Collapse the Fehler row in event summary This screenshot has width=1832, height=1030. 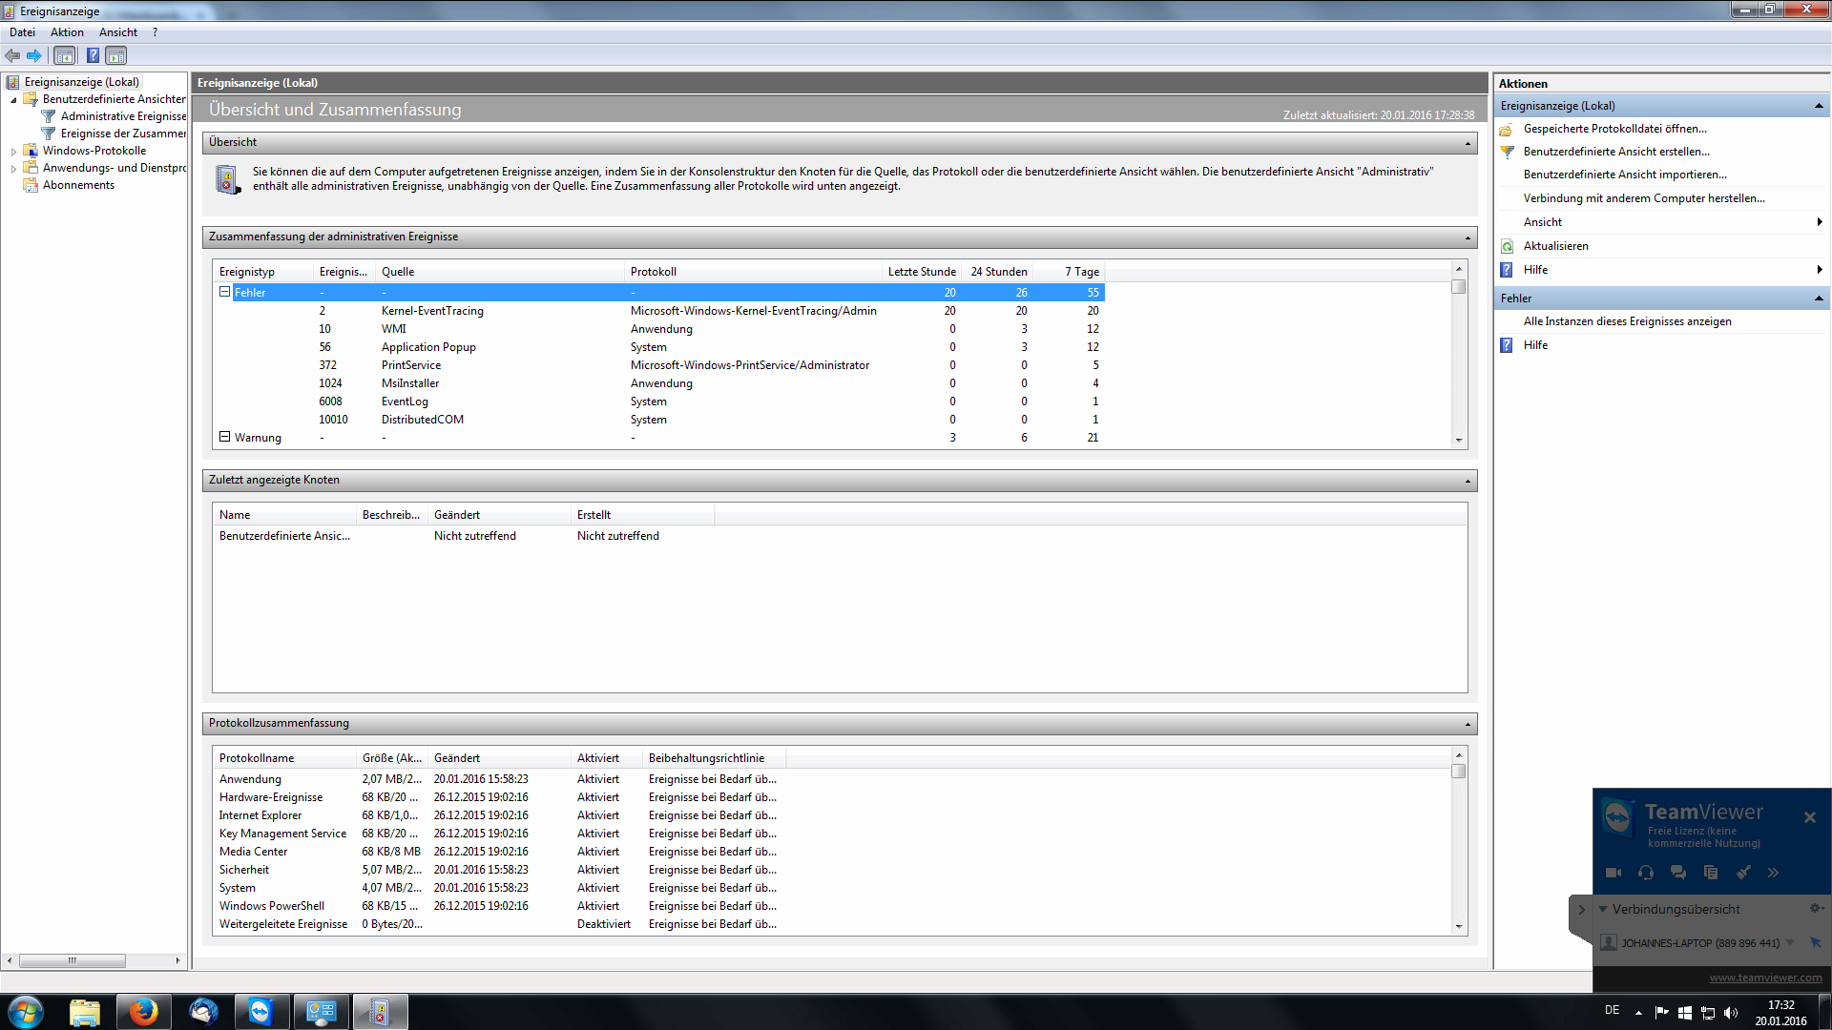point(225,292)
